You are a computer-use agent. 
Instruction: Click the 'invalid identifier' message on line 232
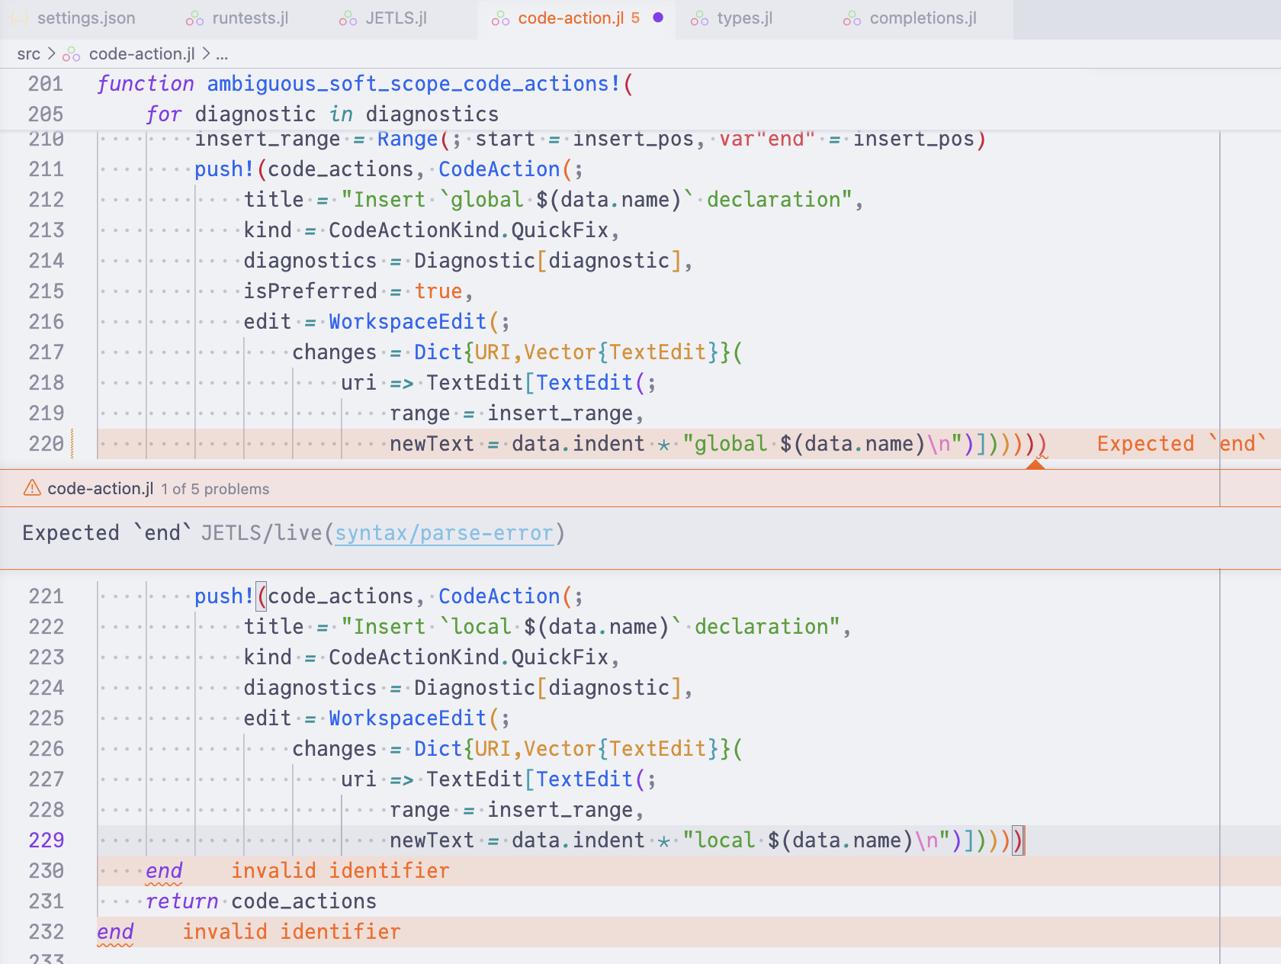[x=291, y=932]
